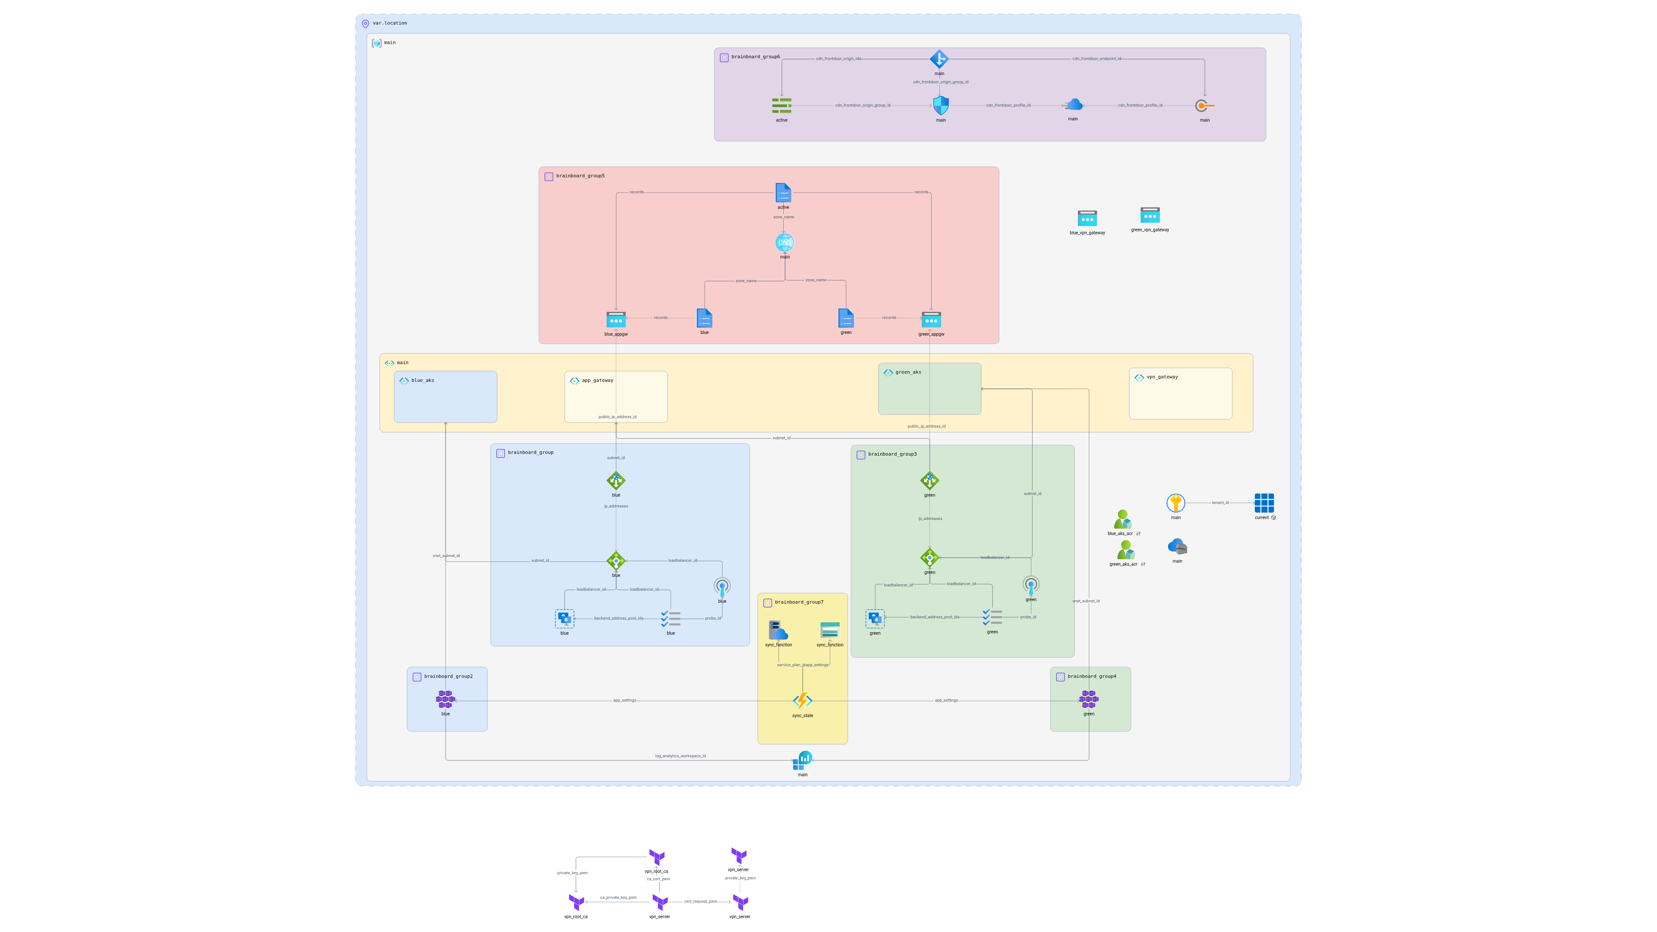Screen dimensions: 1657x932
Task: Click the top green application gateway in brainboard_group3
Action: click(929, 481)
